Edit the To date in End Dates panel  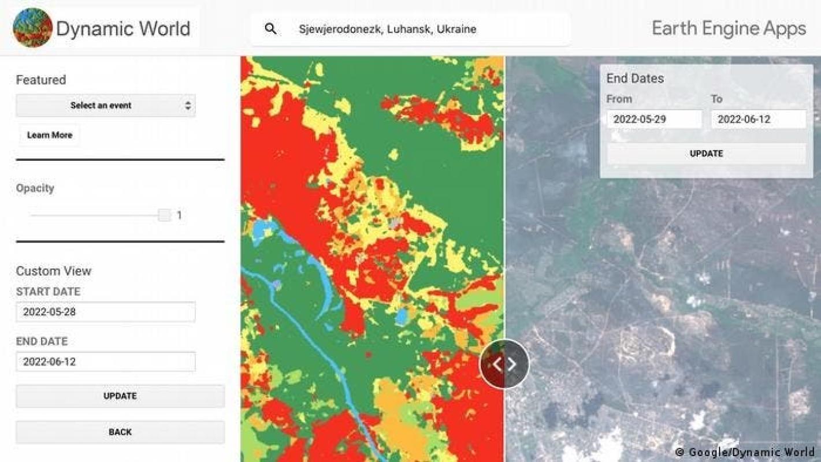(x=758, y=120)
